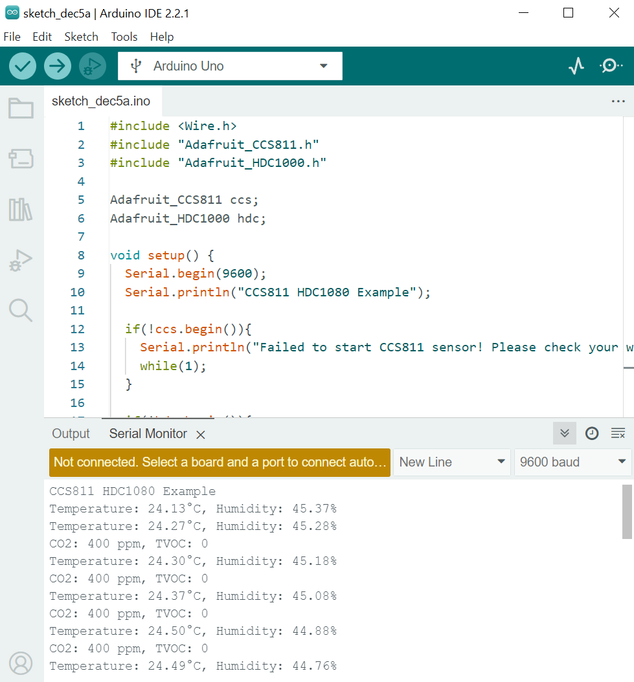The image size is (634, 682).
Task: Switch to the Output tab
Action: (x=71, y=434)
